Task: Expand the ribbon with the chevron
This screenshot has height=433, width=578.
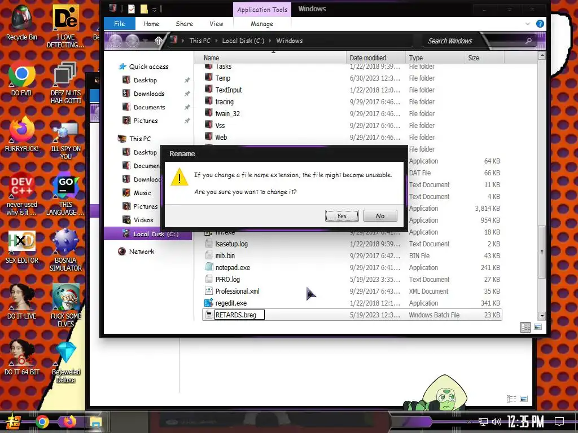Action: tap(528, 24)
